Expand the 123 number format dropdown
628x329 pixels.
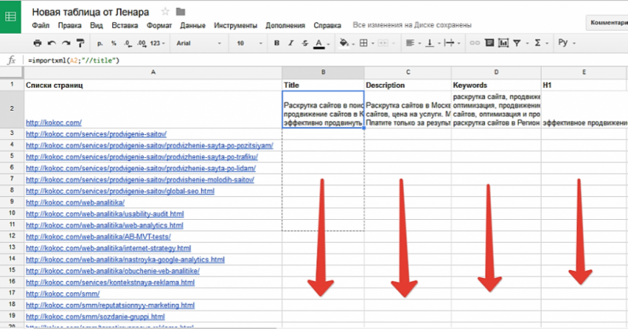tap(157, 43)
